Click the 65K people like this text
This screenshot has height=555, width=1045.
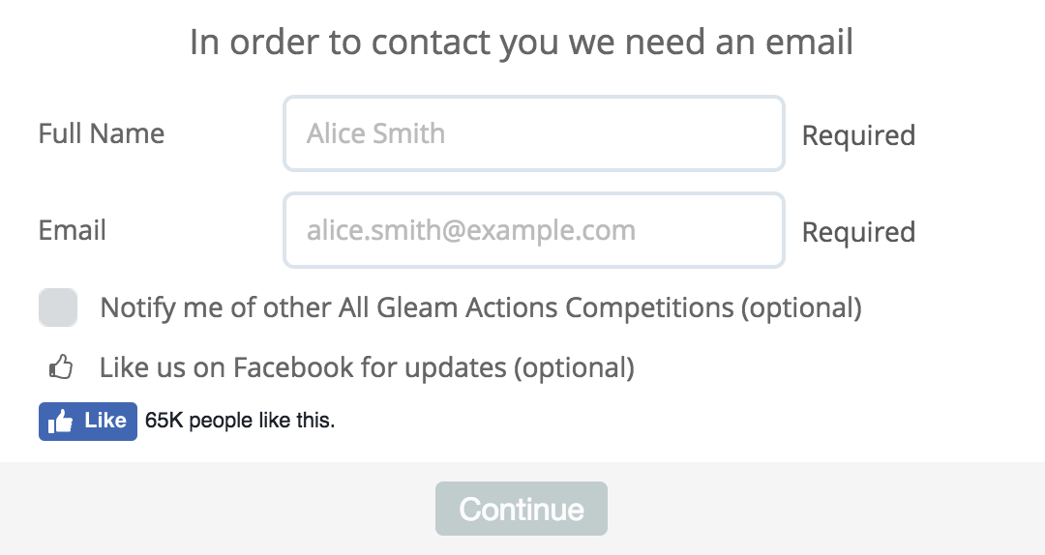[240, 421]
